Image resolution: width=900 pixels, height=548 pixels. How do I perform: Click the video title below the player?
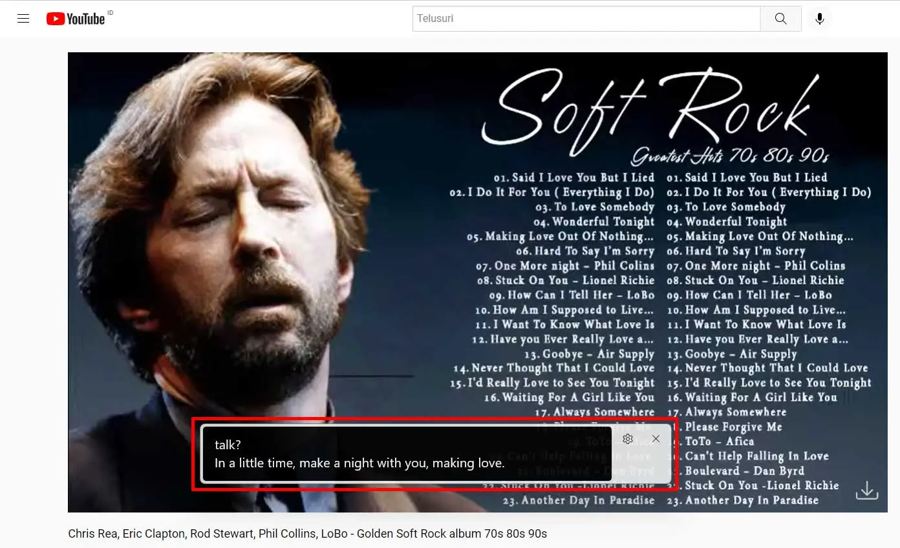[307, 534]
